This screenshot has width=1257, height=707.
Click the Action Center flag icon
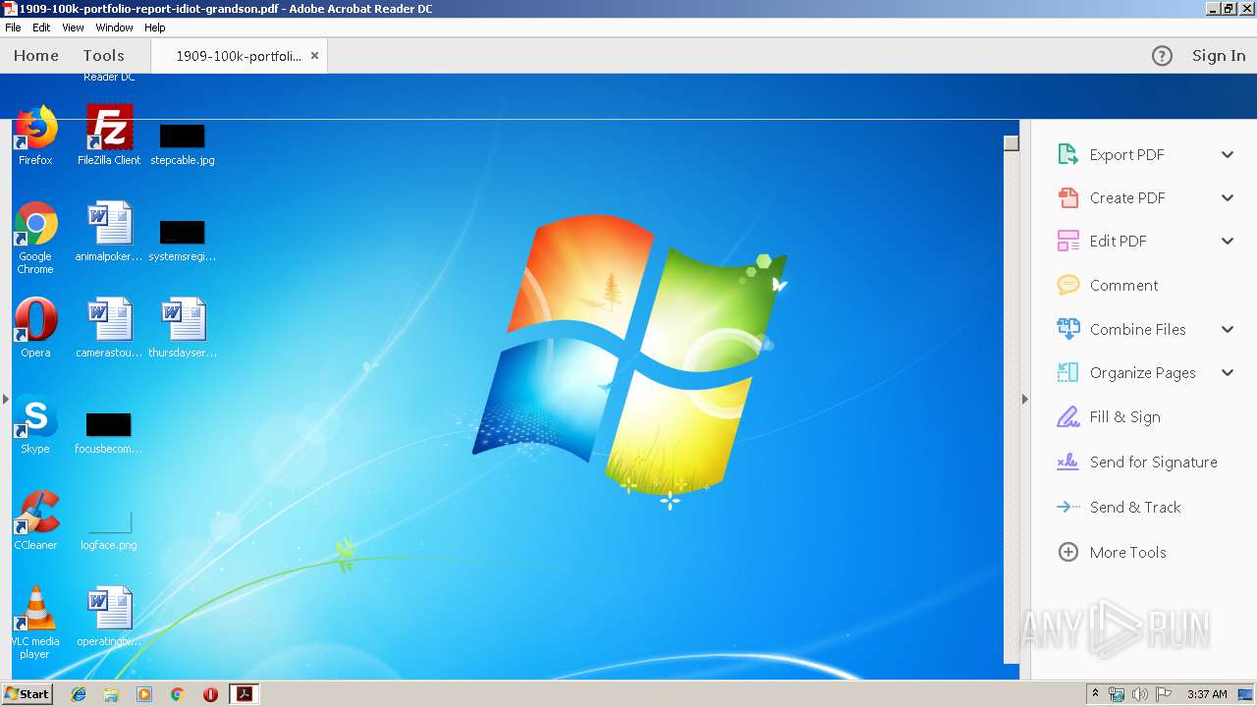tap(1164, 694)
